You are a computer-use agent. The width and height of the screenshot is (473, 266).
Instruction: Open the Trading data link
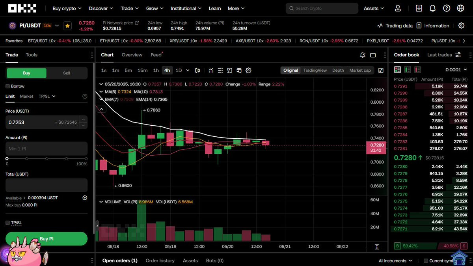pyautogui.click(x=395, y=26)
